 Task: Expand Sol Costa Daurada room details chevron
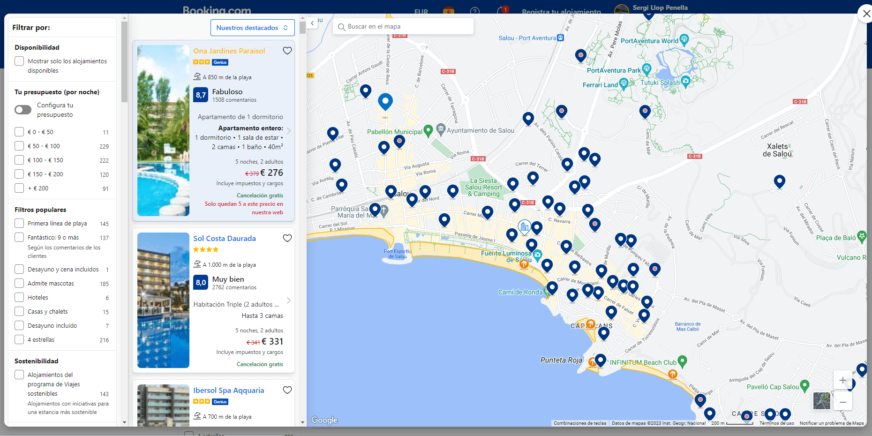pos(289,301)
